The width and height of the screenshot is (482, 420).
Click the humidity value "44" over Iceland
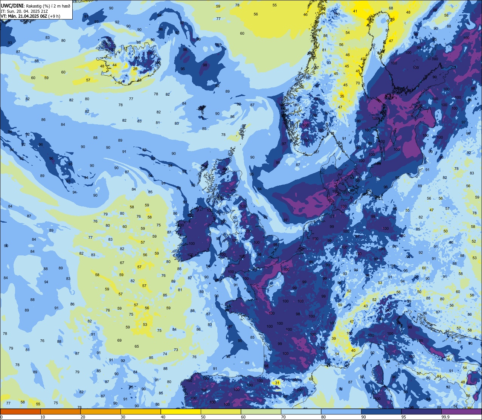[x=114, y=65]
